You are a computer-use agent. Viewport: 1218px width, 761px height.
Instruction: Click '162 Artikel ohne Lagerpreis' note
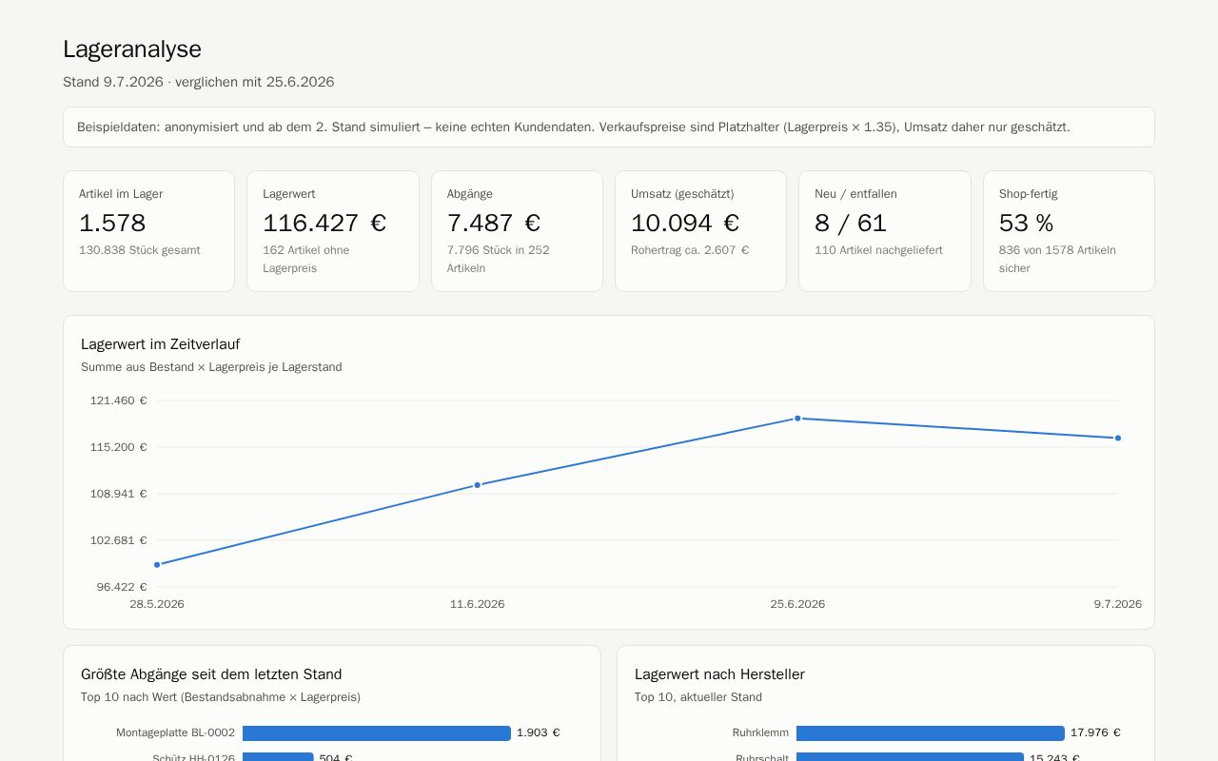tap(306, 260)
